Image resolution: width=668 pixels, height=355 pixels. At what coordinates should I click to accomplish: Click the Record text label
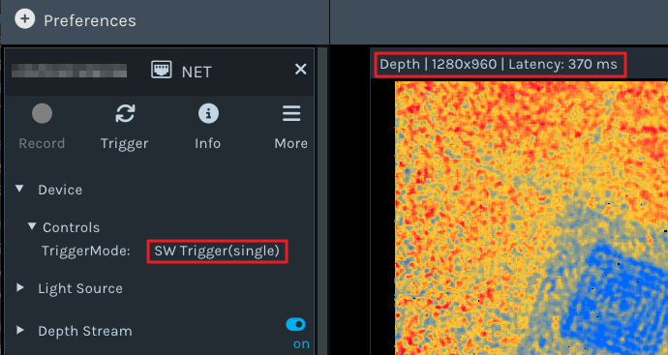coord(42,143)
